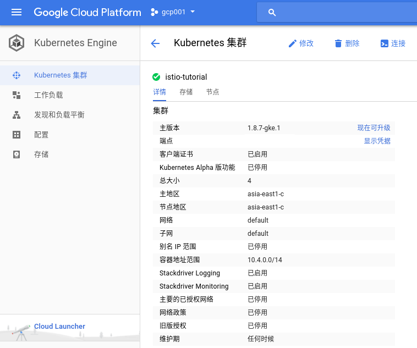Click the search magnifier icon

tap(272, 13)
